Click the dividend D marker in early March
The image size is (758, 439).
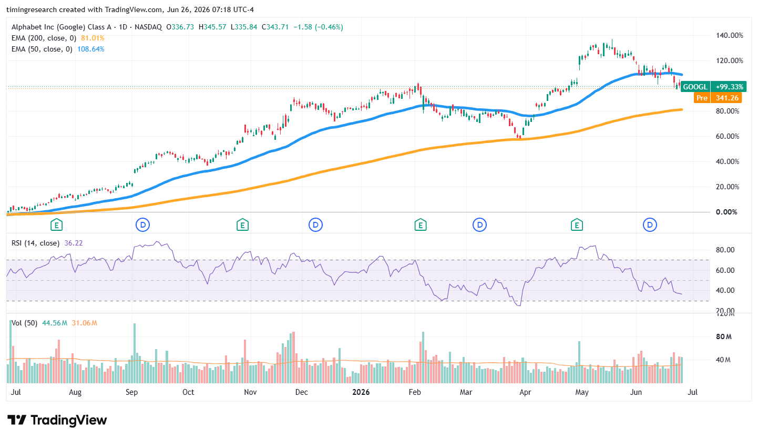479,225
